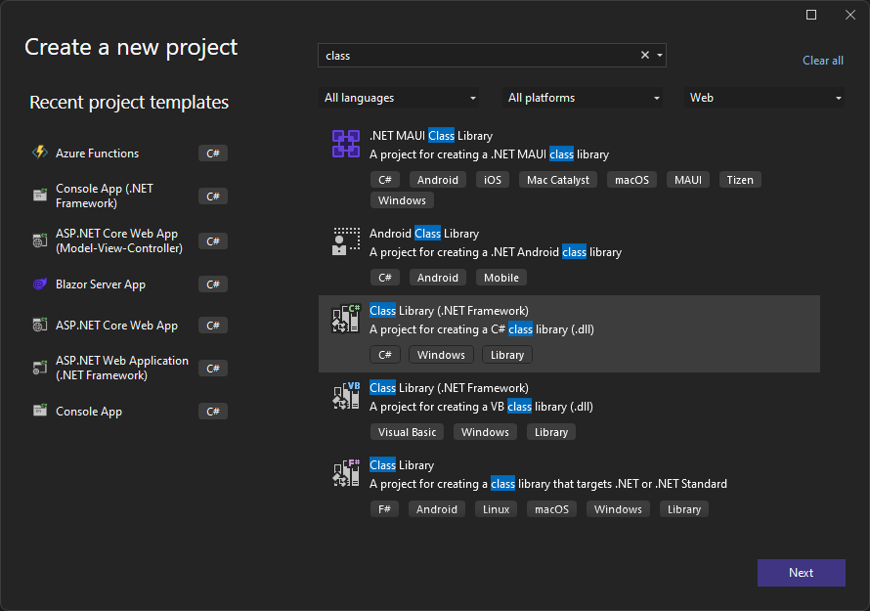The height and width of the screenshot is (611, 870).
Task: Click the ASP.NET Web Application (.NET Framework) icon
Action: tap(40, 368)
